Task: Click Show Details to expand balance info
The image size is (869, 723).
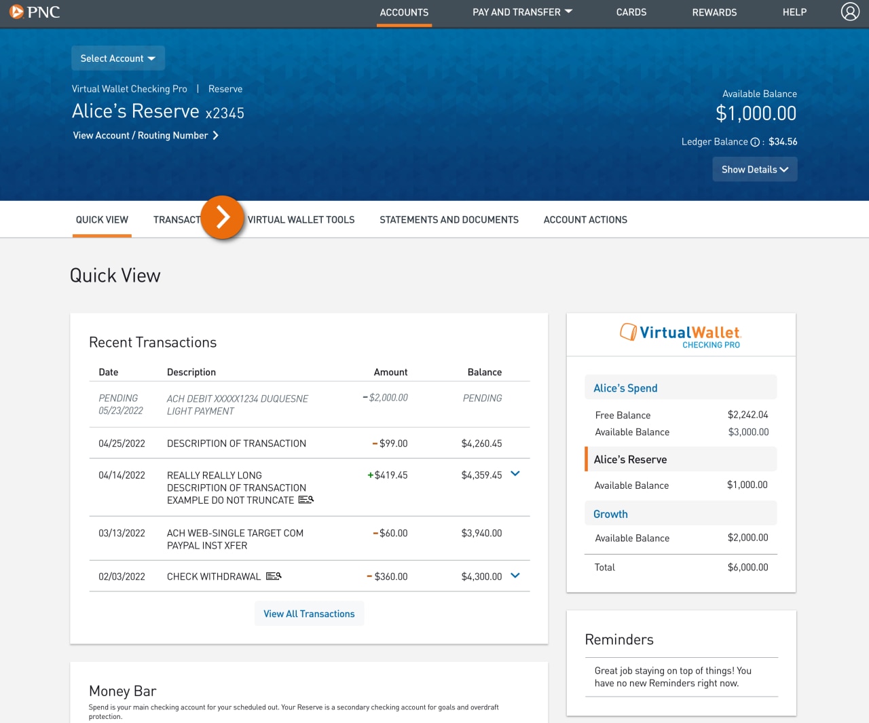Action: pos(754,169)
